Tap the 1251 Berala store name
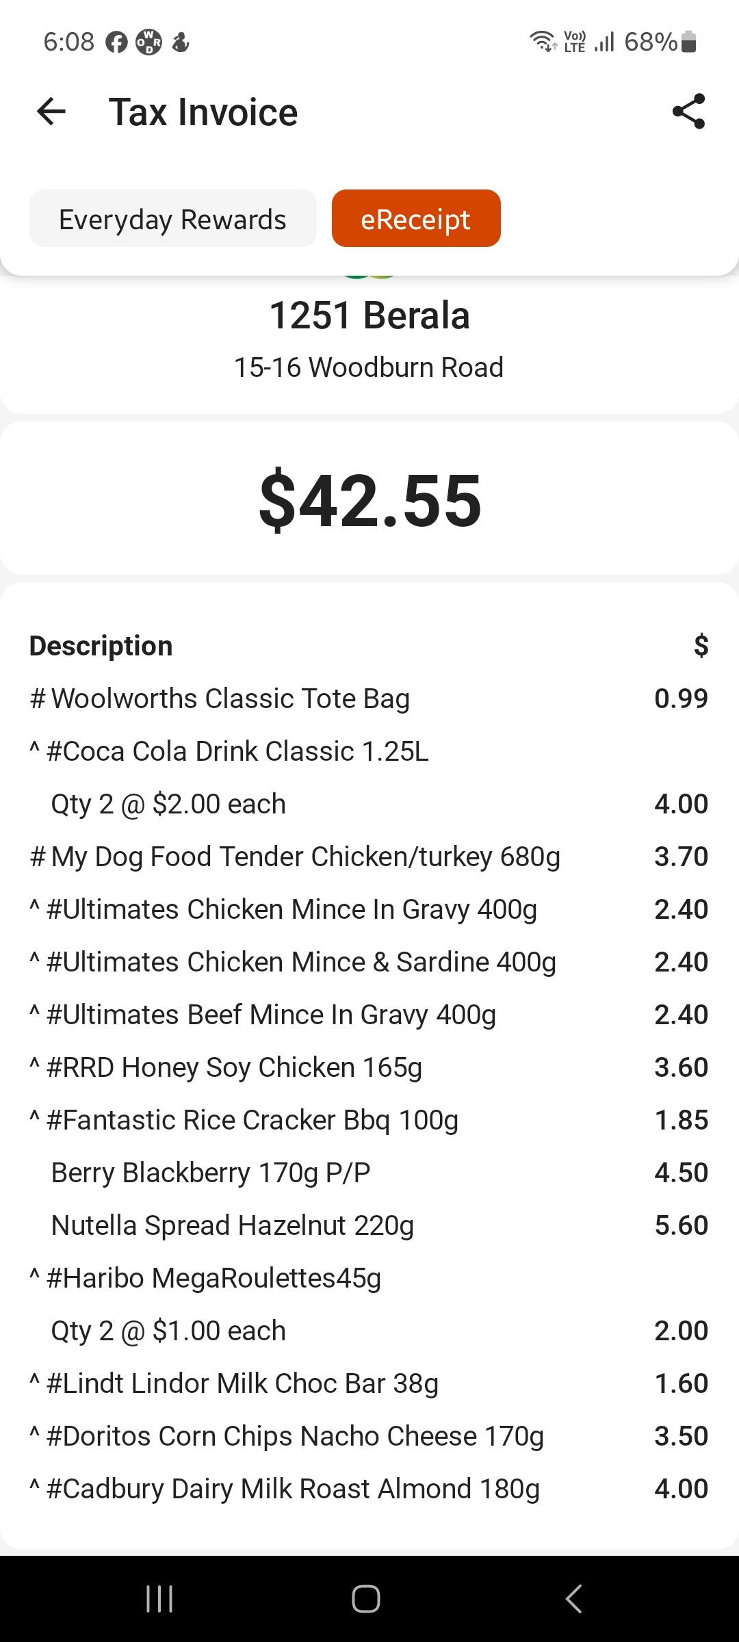739x1642 pixels. [369, 315]
